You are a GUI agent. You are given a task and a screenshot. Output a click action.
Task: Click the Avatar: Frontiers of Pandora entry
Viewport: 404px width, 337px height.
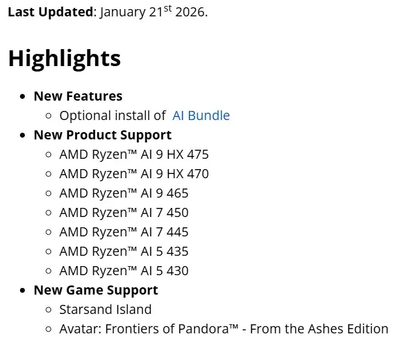[224, 329]
